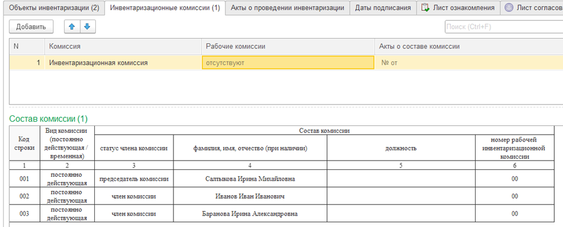Open the Объекты инвентаризации (2) tab
This screenshot has width=563, height=227.
pyautogui.click(x=54, y=8)
